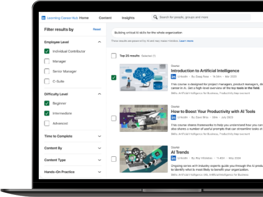Screen dimensions: 263x197
Task: Collapse the Difficulty Level section
Action: click(x=100, y=94)
